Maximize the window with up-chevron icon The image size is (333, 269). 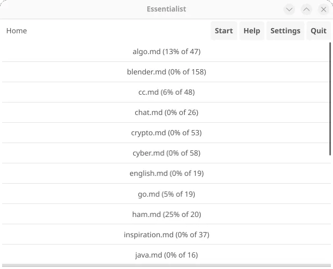tap(306, 9)
